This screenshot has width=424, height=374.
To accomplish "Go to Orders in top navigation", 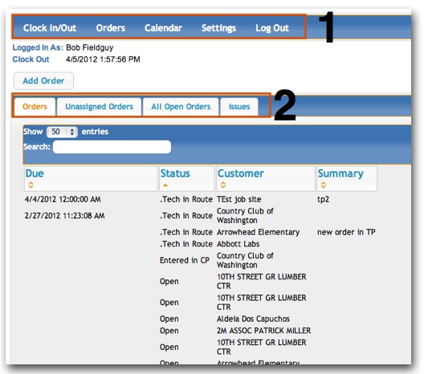I will pyautogui.click(x=111, y=28).
